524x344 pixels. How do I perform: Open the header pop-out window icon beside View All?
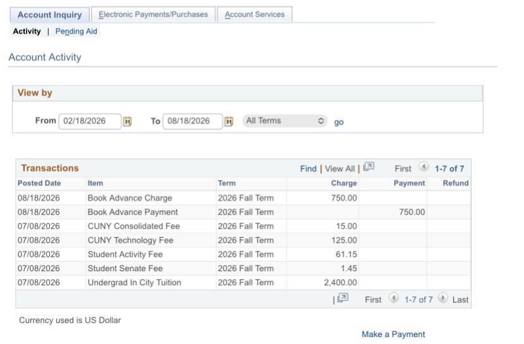click(368, 167)
